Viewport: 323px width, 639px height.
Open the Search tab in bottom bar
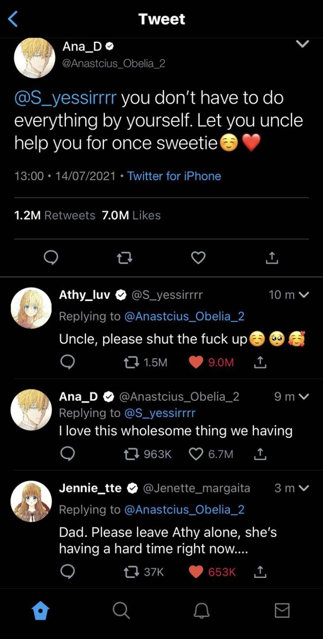coord(121,610)
